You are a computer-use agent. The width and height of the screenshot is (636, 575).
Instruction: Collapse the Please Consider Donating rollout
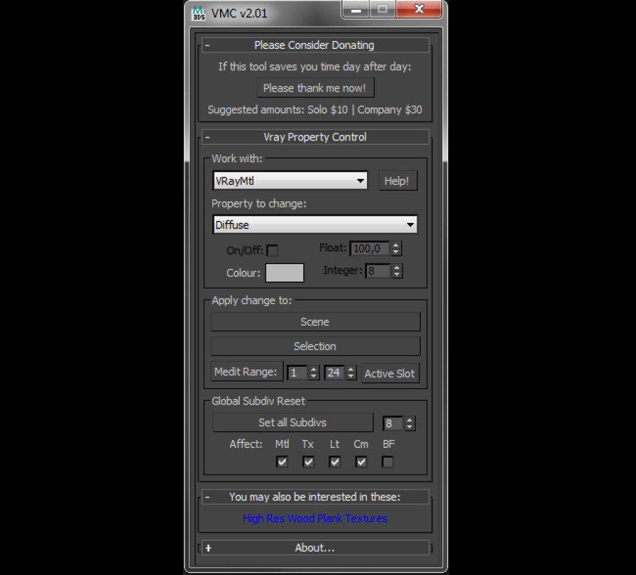coord(315,45)
